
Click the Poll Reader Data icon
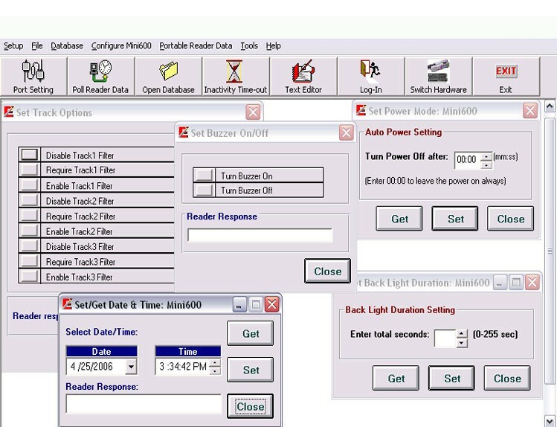tap(100, 77)
